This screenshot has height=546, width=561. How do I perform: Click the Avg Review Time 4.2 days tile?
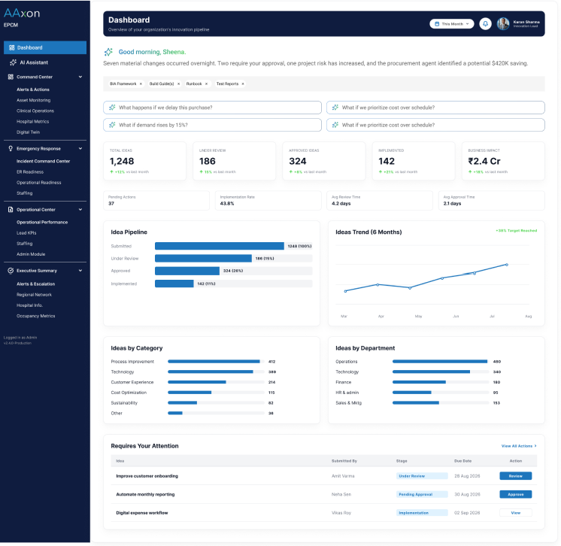(380, 200)
